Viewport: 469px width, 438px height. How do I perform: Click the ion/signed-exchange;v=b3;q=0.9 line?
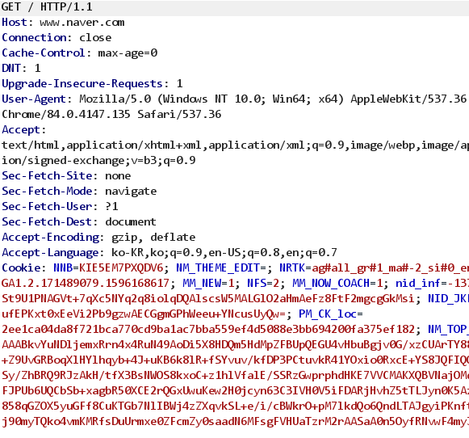[98, 161]
